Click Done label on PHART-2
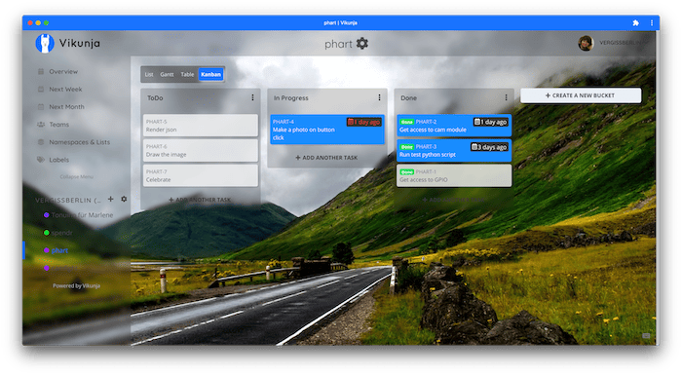This screenshot has height=375, width=682. [x=406, y=123]
